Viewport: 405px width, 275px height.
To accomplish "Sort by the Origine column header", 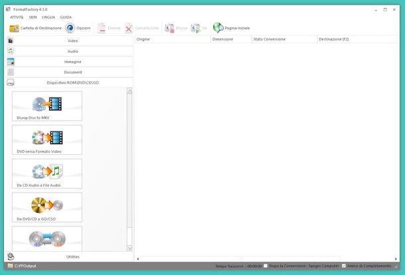I will click(x=173, y=39).
